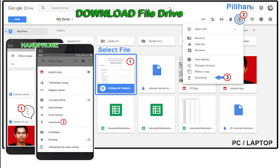The height and width of the screenshot is (168, 280).
Task: Select Manage versions menu entry
Action: [213, 66]
